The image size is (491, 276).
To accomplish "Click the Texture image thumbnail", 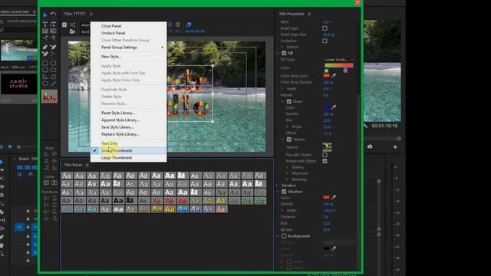I will (x=327, y=147).
